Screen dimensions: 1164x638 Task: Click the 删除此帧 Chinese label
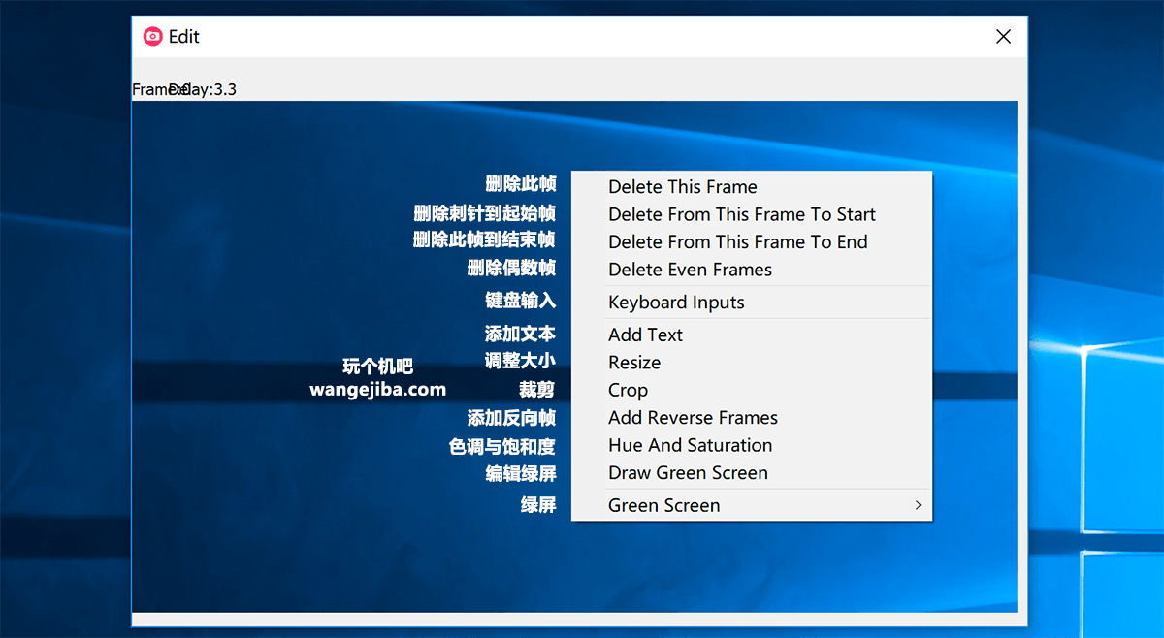(520, 184)
